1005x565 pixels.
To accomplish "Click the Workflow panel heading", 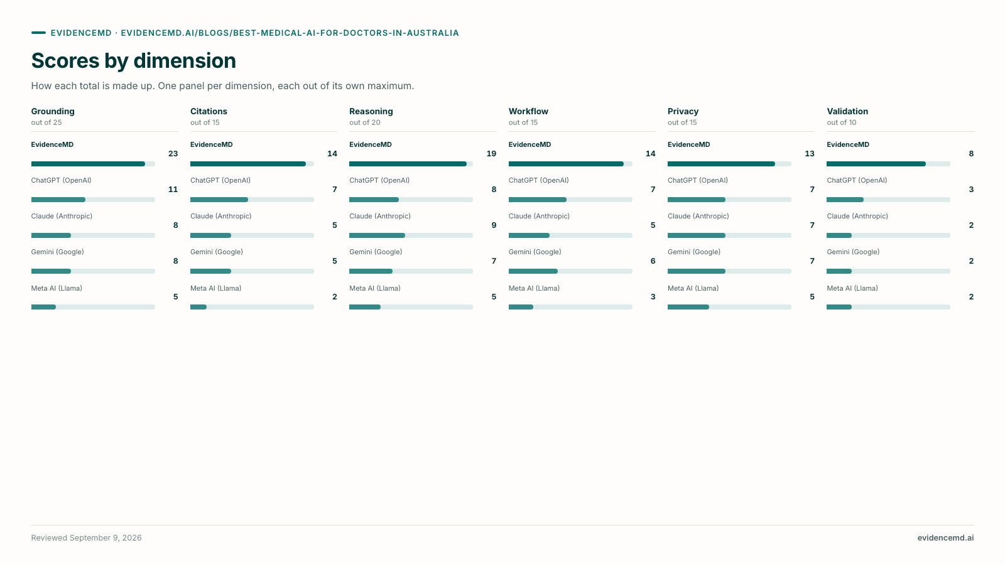I will [528, 111].
